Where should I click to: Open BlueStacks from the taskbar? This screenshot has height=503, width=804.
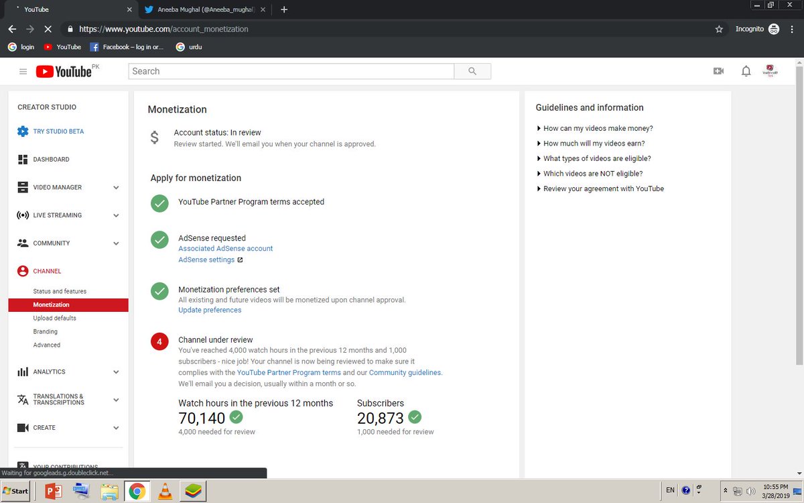(192, 492)
